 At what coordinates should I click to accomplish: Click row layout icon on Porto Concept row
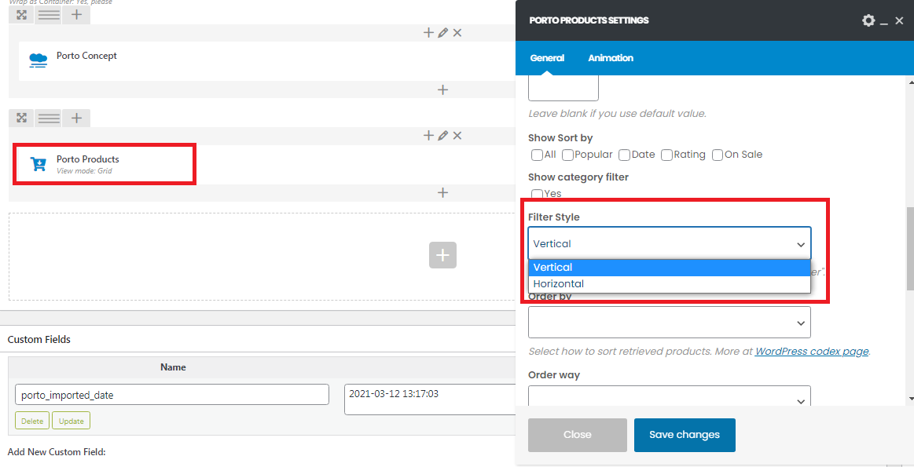(49, 15)
